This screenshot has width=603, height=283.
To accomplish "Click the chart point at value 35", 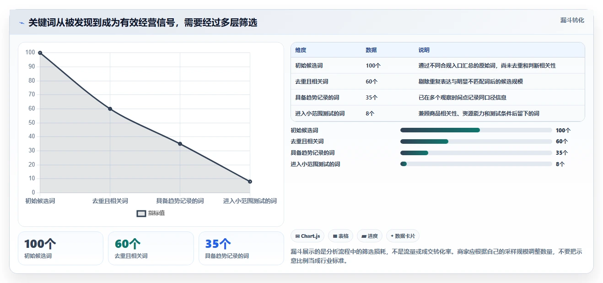I will [180, 144].
